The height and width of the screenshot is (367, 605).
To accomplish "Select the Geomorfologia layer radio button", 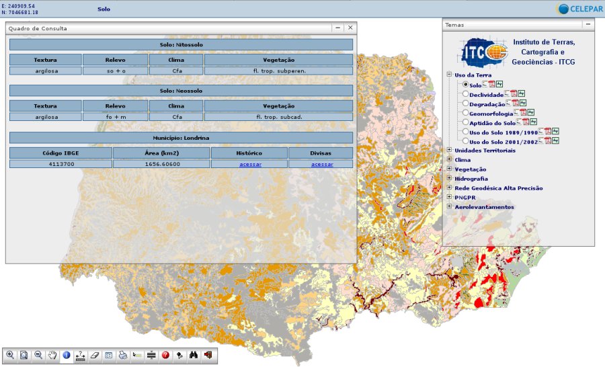I will [465, 114].
